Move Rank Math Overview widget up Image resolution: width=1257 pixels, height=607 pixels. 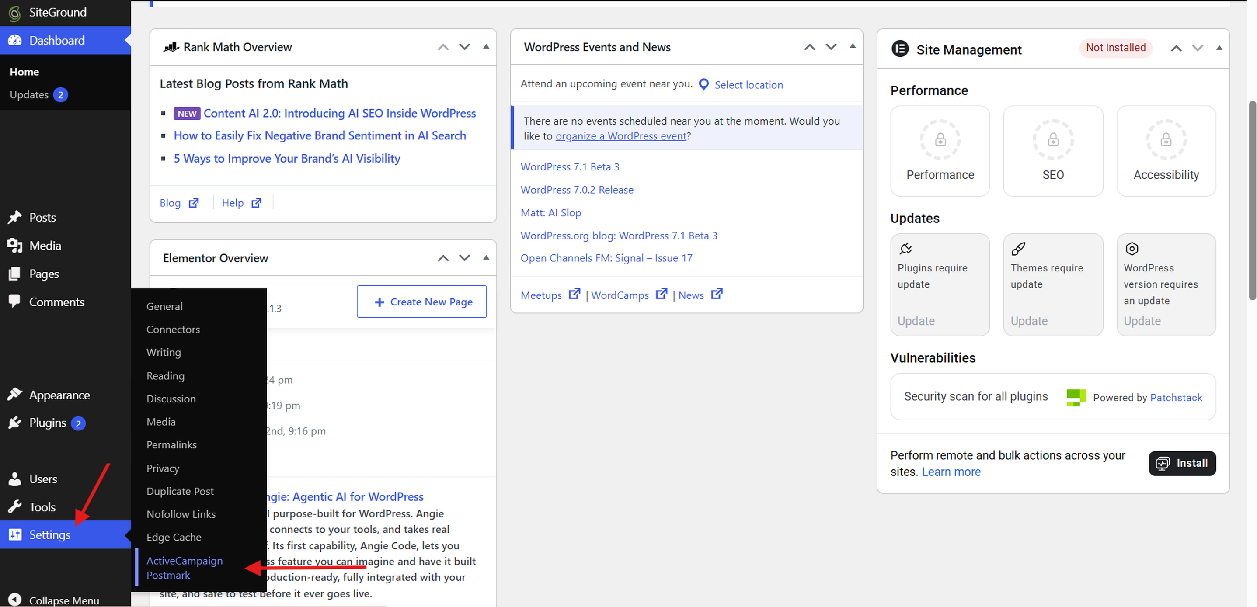click(443, 47)
